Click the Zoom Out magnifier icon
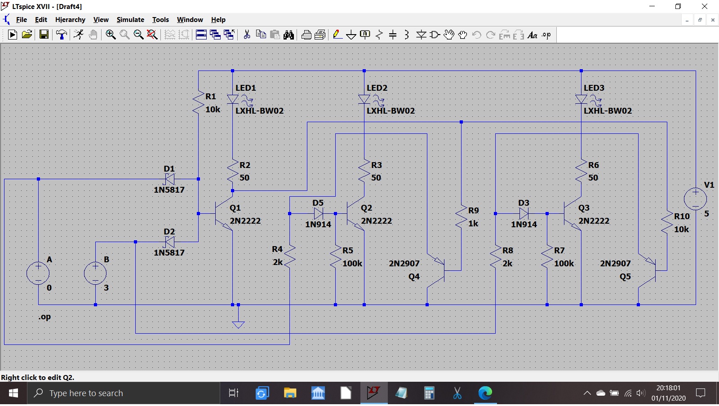Image resolution: width=719 pixels, height=406 pixels. [x=138, y=35]
